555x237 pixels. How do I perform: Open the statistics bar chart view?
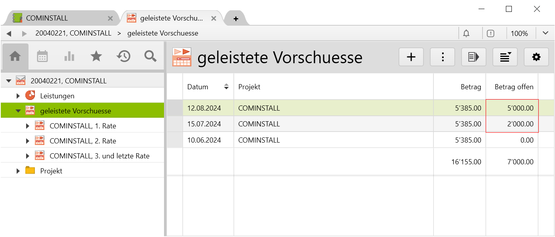(69, 56)
